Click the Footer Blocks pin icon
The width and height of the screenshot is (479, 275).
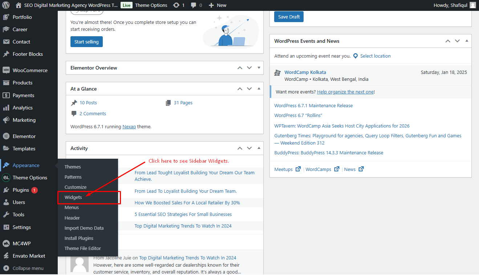click(6, 54)
